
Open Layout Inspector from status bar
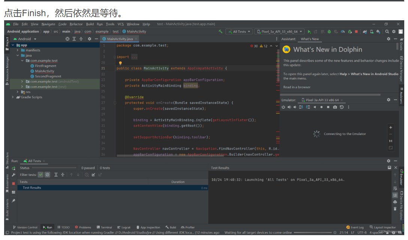click(383, 228)
